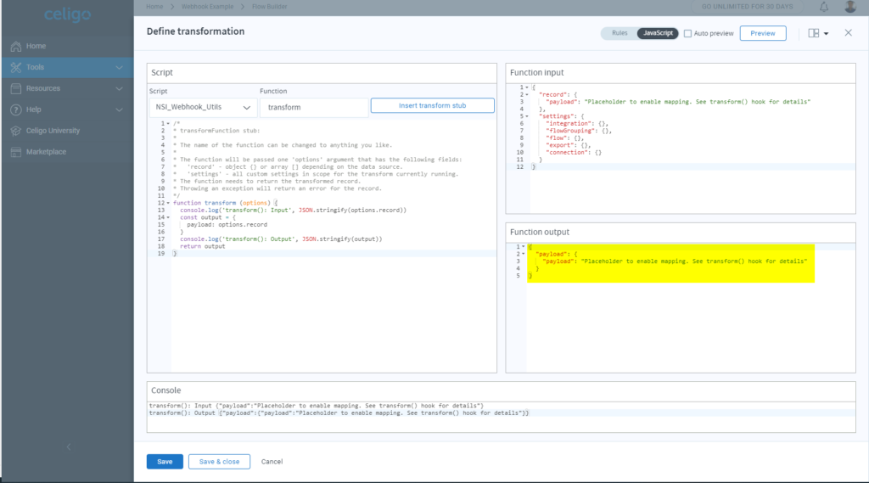This screenshot has height=483, width=869.
Task: Click the console 'transform(): Input' line
Action: pyautogui.click(x=317, y=406)
